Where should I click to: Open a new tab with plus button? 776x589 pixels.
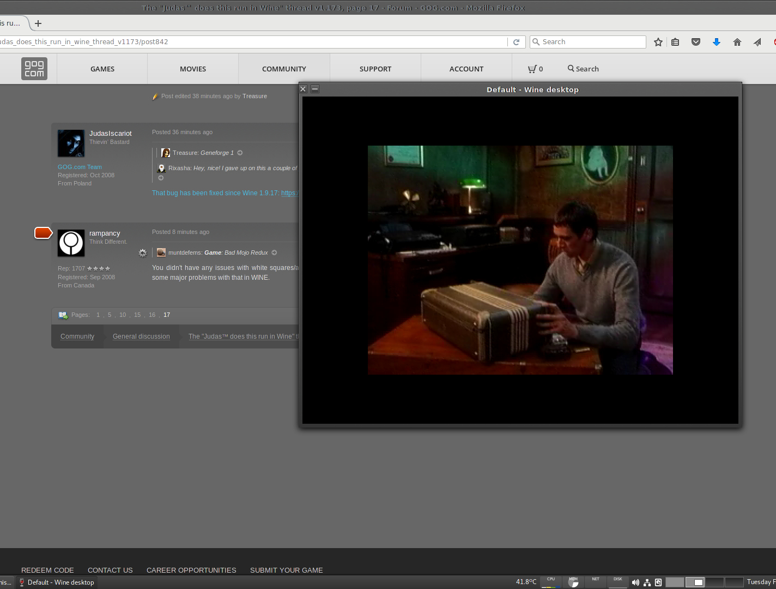tap(38, 23)
